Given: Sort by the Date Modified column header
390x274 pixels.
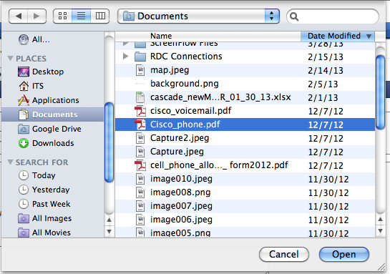Looking at the screenshot, I should coord(338,36).
